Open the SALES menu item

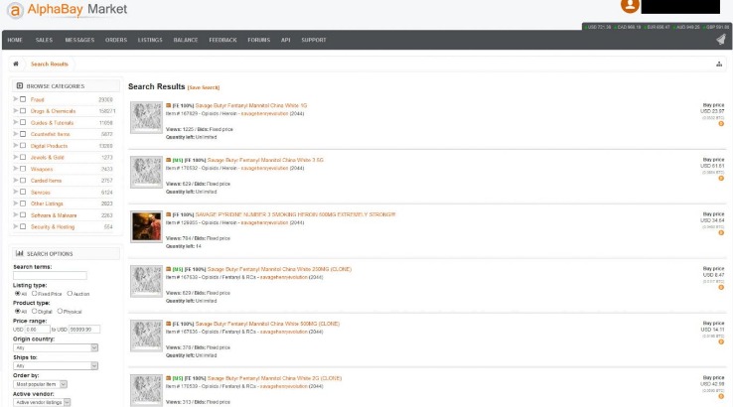pos(44,40)
